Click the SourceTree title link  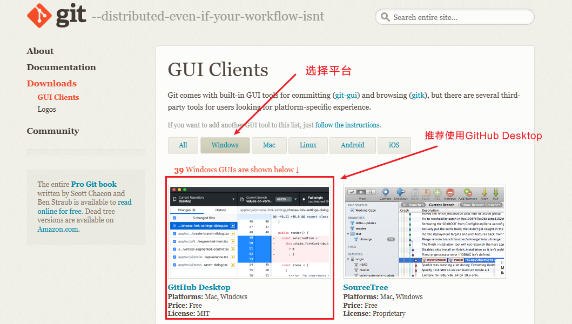(366, 287)
